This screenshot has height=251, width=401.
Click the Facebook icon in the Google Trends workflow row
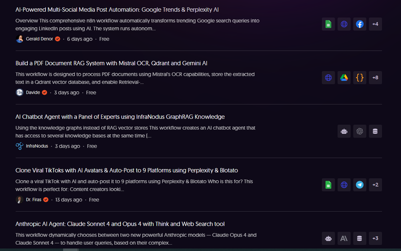(x=360, y=24)
